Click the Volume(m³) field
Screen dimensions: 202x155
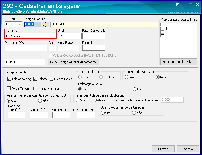click(x=86, y=115)
